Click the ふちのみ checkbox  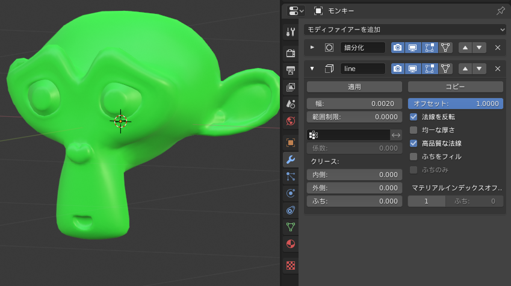pyautogui.click(x=413, y=170)
